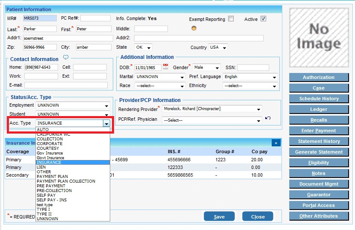Pick CORPORATE from the Acc. Type options
Screen dimensions: 355x230
(x=49, y=144)
